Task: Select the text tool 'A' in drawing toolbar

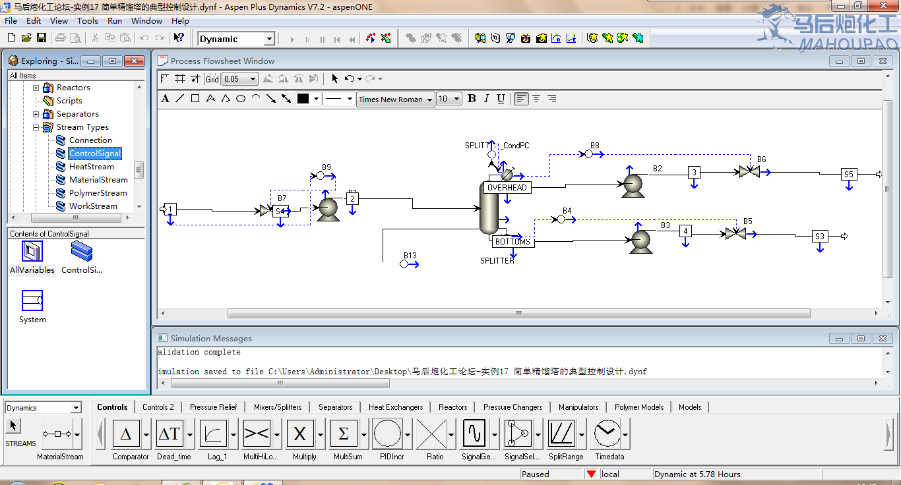Action: [x=165, y=99]
